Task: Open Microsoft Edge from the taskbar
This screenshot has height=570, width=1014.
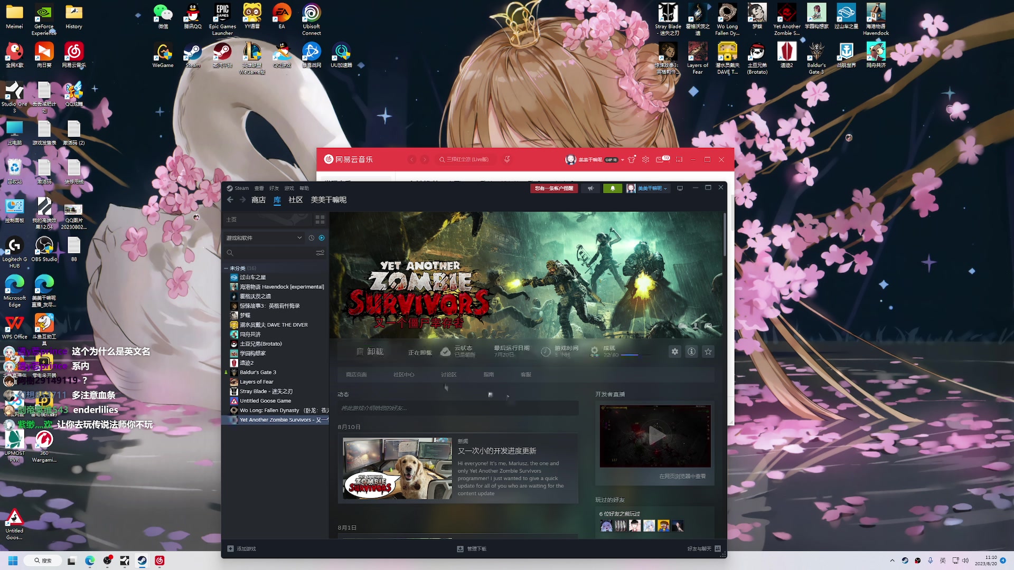Action: pyautogui.click(x=90, y=560)
